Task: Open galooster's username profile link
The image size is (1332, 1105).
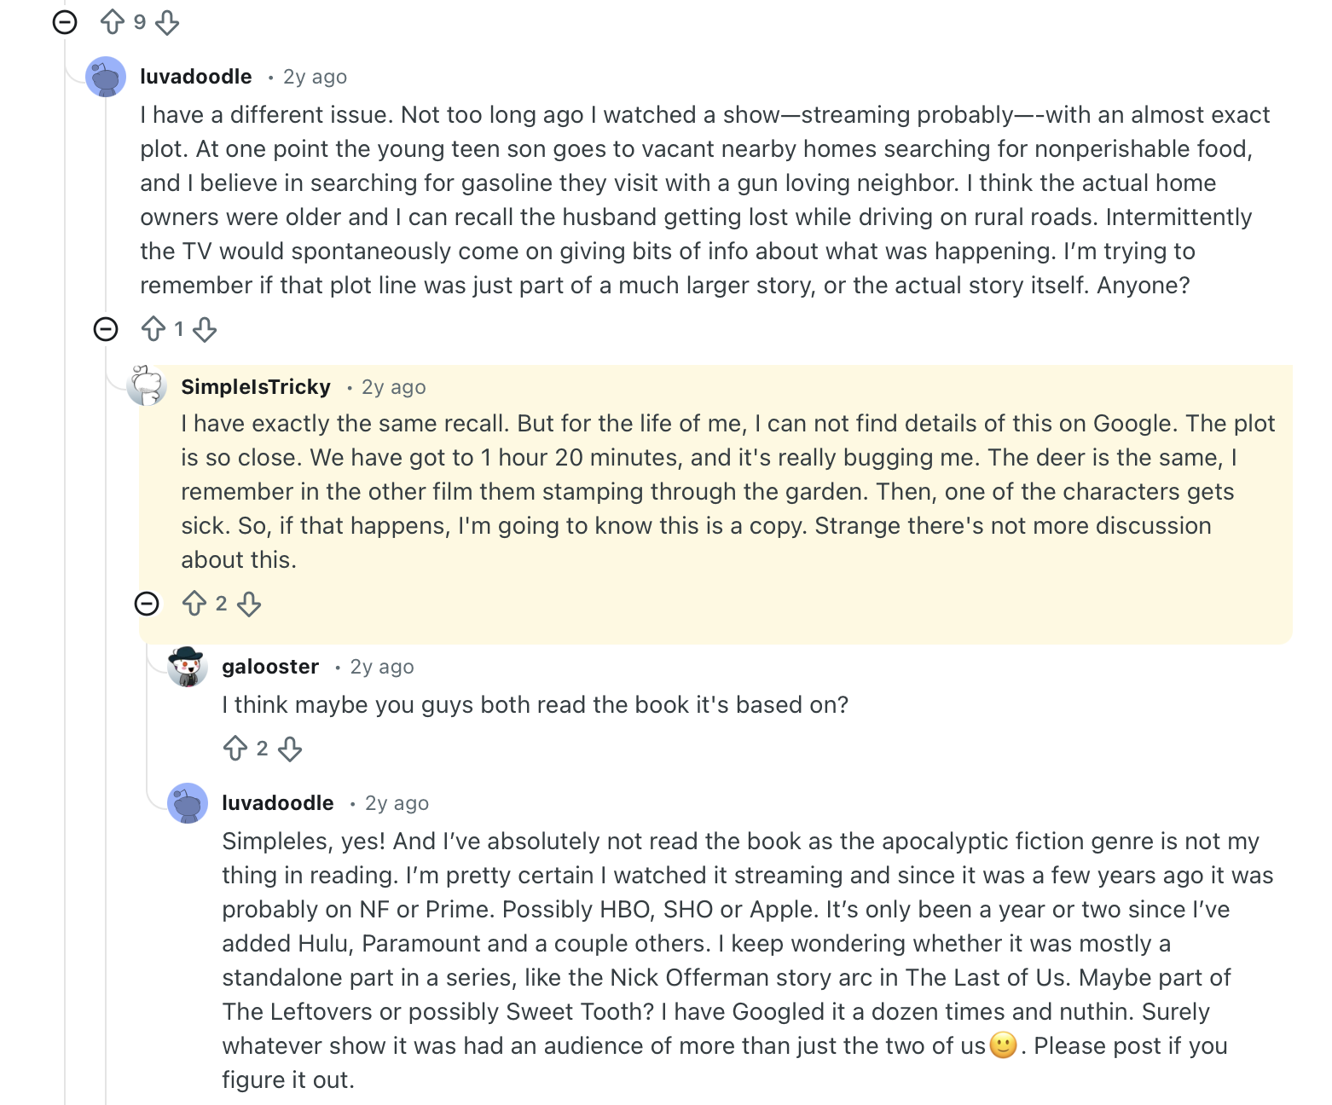Action: [270, 667]
